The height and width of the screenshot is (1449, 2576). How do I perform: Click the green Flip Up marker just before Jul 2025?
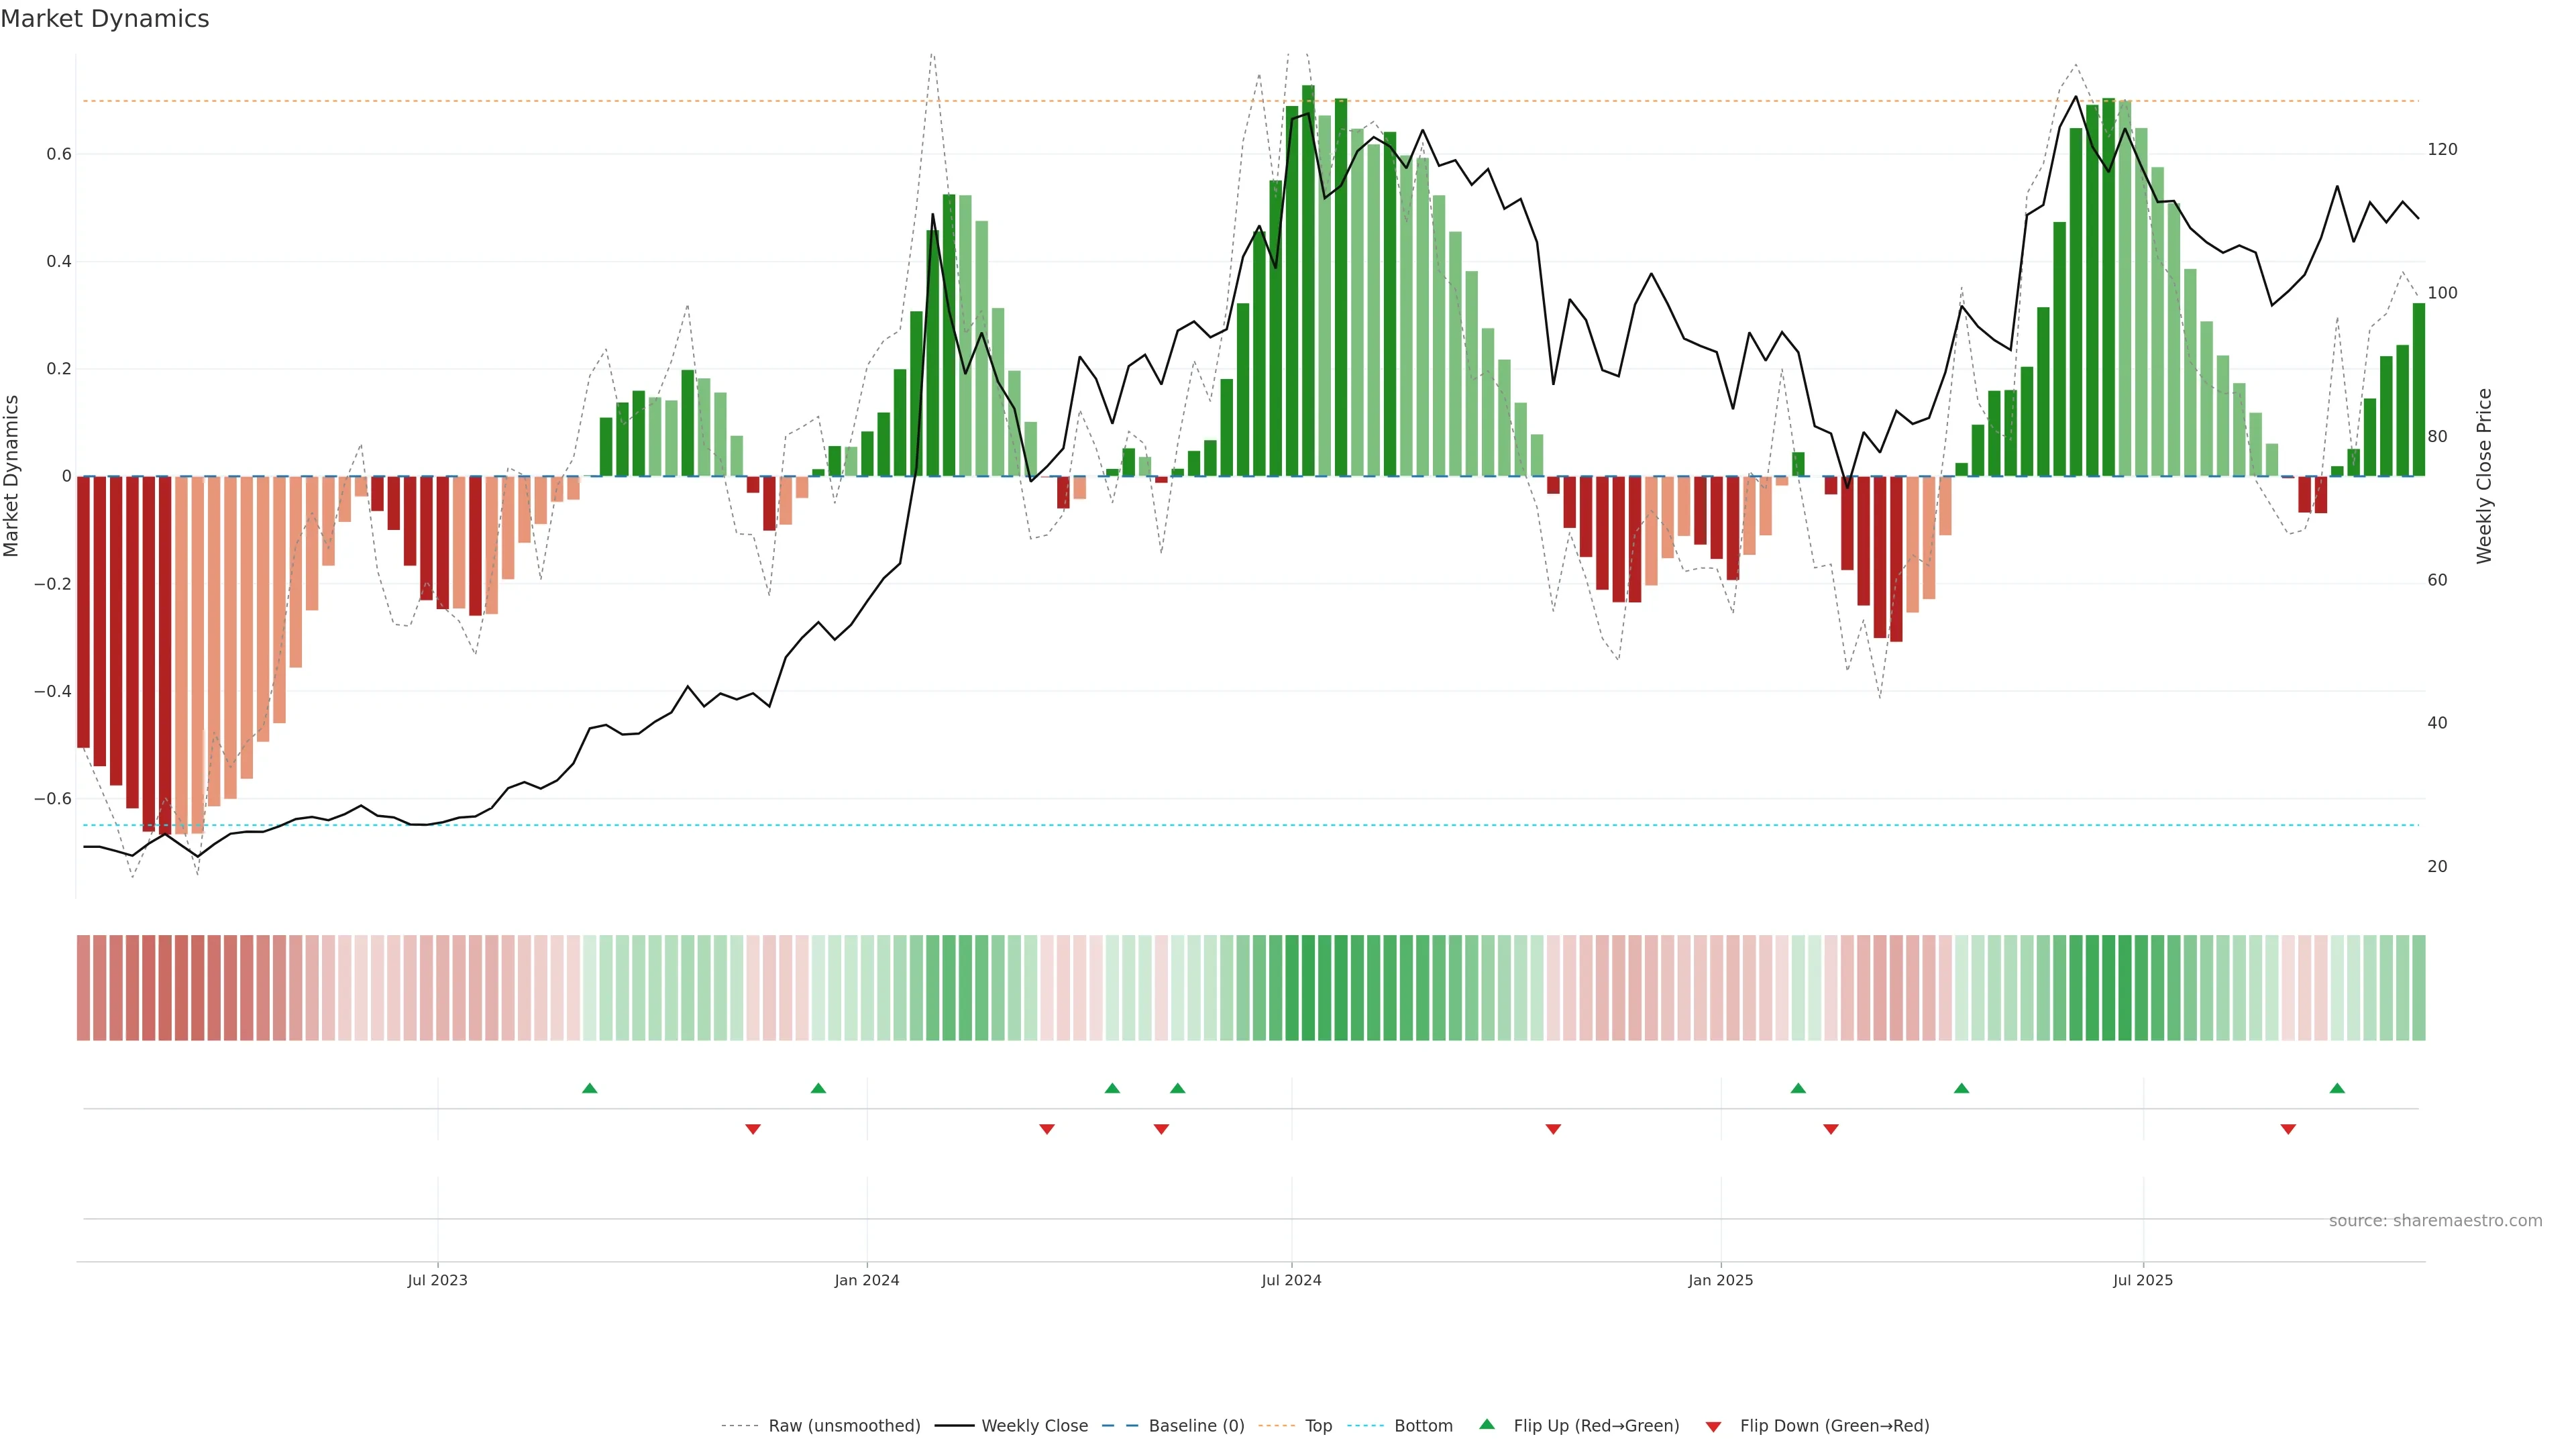[x=1961, y=1088]
